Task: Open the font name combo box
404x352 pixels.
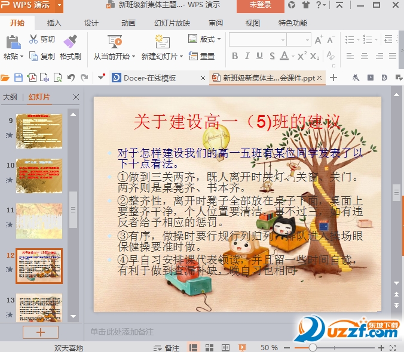Action: click(258, 40)
